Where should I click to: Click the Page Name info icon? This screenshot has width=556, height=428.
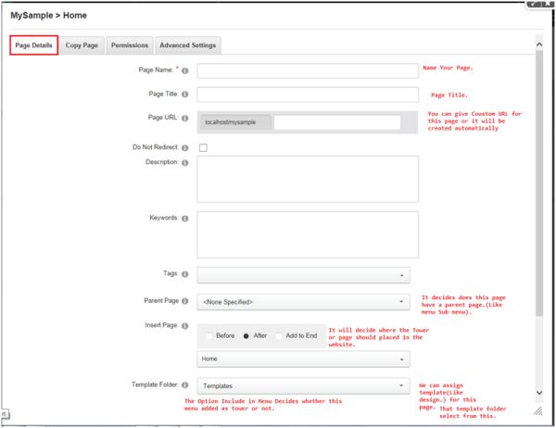[184, 70]
